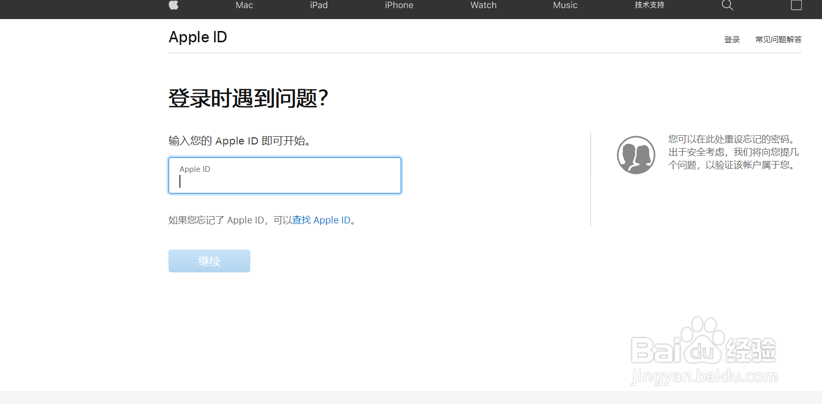Go to the iPad menu item

click(319, 5)
